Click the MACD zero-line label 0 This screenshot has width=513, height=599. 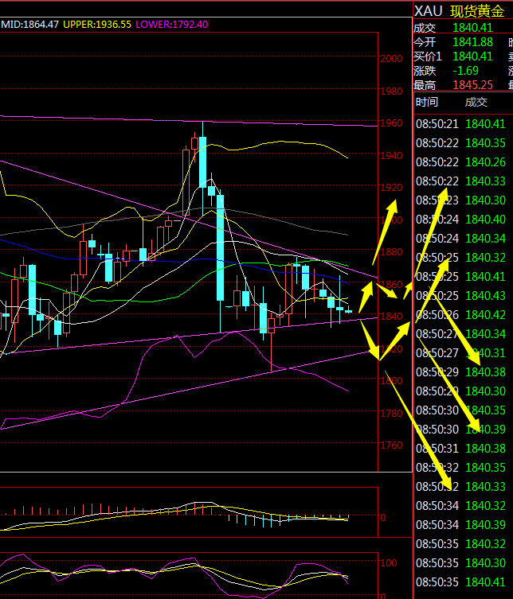coord(382,517)
